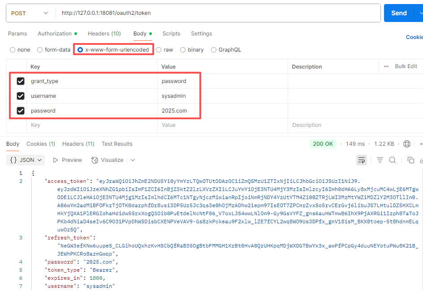
Task: Click the Visualize button
Action: click(x=107, y=160)
